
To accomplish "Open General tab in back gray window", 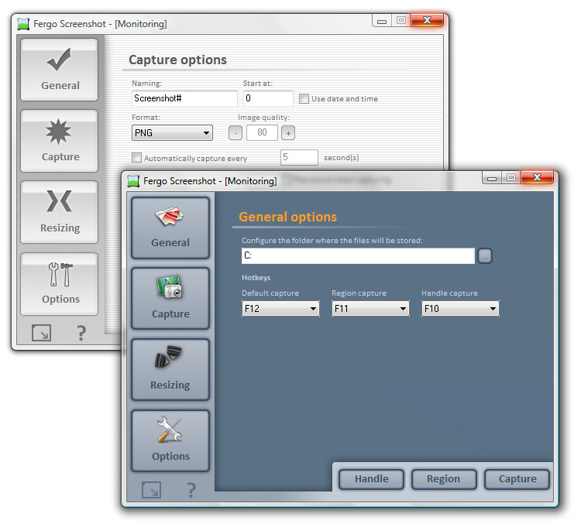I will pyautogui.click(x=60, y=70).
